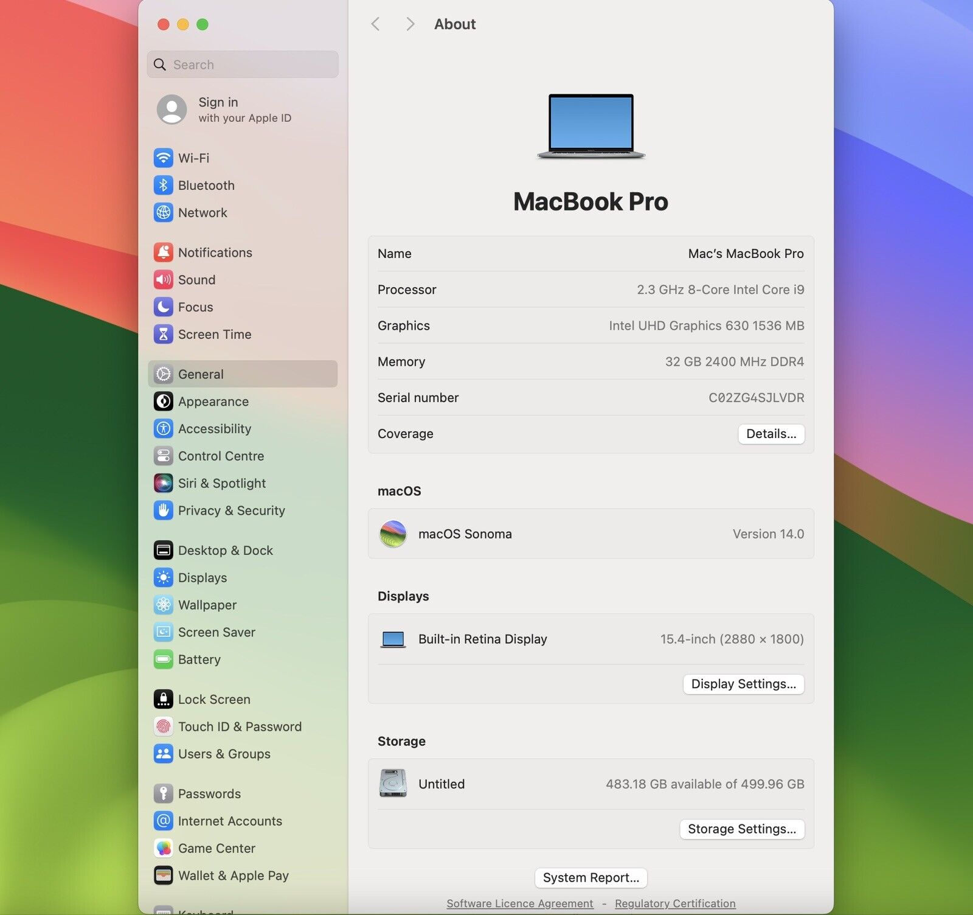Click the Users & Groups icon
The image size is (973, 915).
163,754
